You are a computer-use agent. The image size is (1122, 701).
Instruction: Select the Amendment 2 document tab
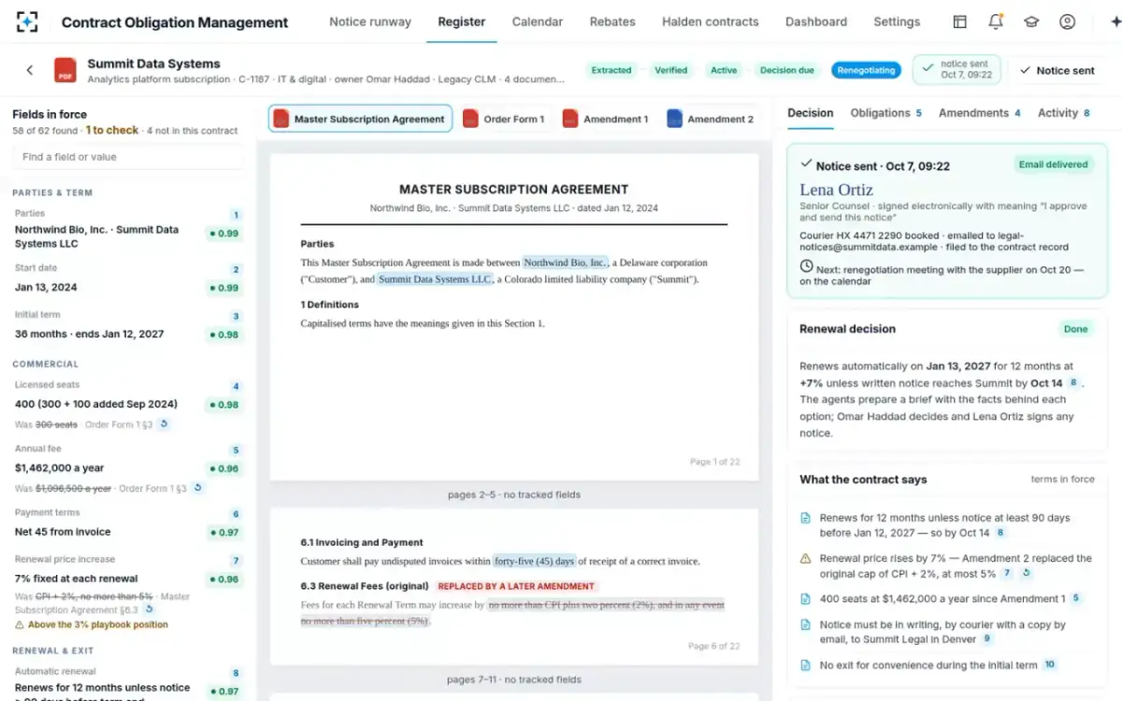point(711,119)
